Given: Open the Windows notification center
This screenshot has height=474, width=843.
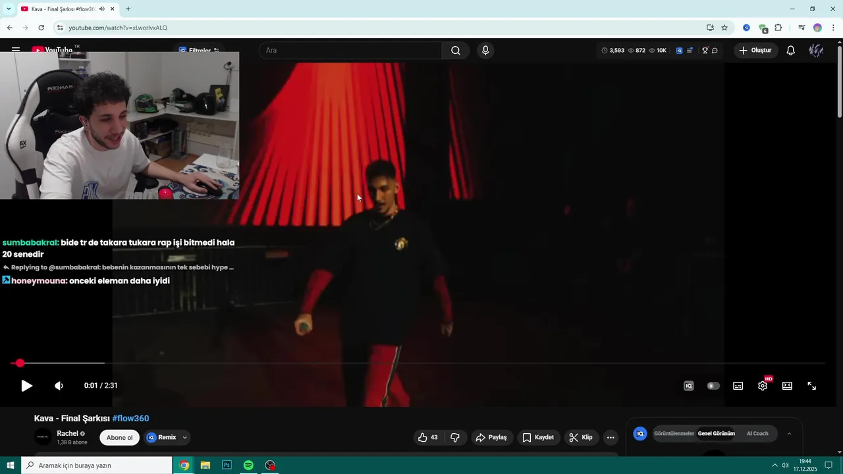Looking at the screenshot, I should click(829, 465).
